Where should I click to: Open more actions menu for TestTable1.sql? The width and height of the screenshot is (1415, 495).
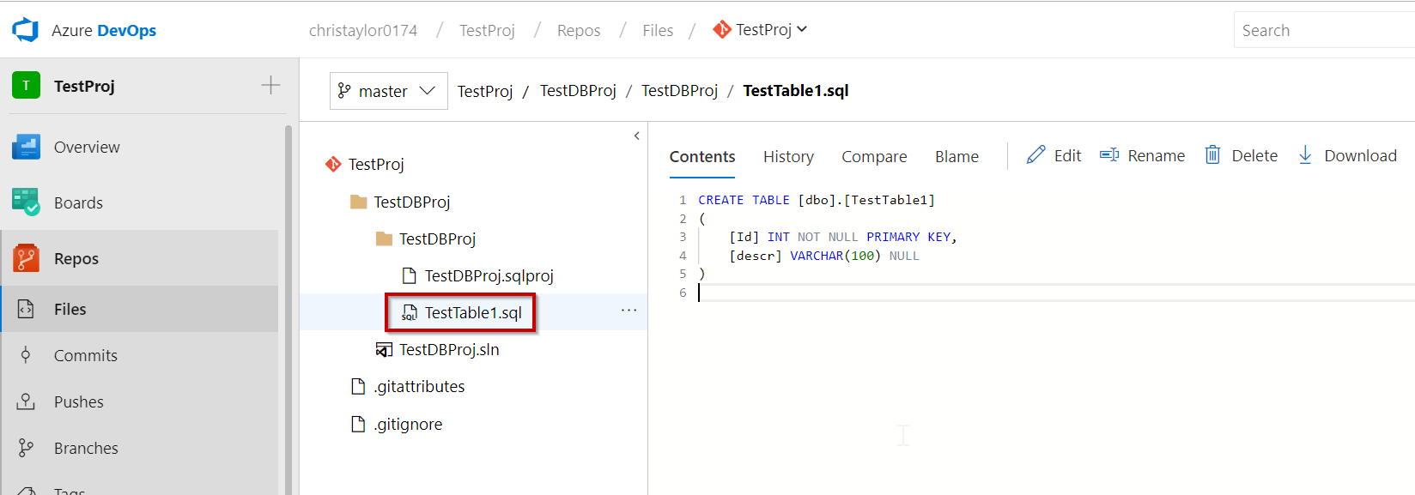(x=629, y=311)
